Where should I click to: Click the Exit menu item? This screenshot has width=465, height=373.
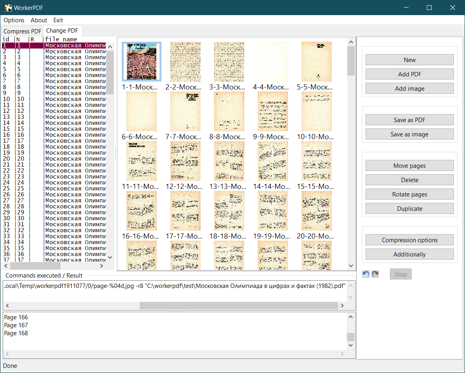58,20
